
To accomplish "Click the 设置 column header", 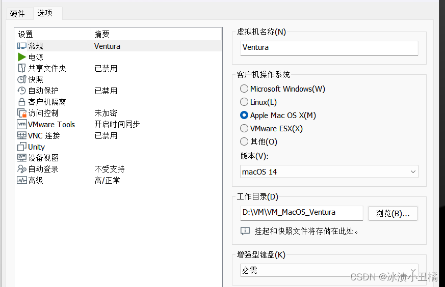I will pos(53,34).
